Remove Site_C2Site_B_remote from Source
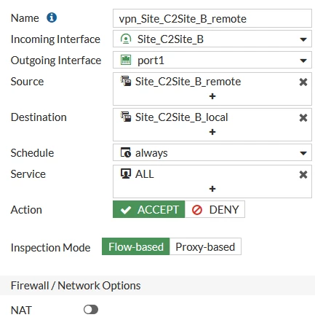This screenshot has width=315, height=320. (303, 82)
